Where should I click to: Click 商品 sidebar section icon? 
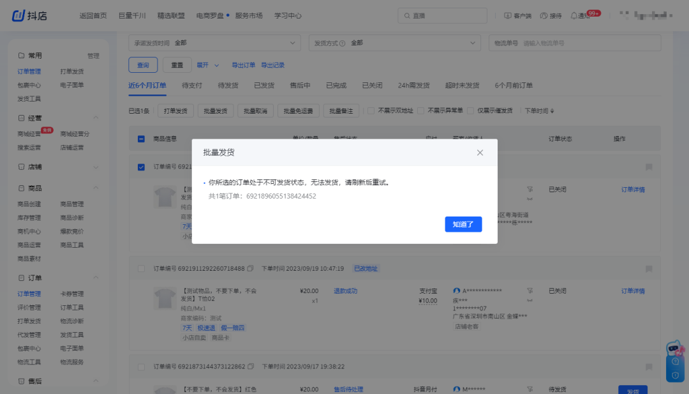point(21,188)
